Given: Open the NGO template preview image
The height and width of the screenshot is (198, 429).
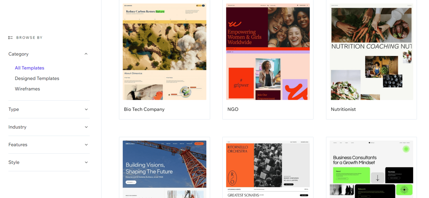Looking at the screenshot, I should pyautogui.click(x=268, y=52).
